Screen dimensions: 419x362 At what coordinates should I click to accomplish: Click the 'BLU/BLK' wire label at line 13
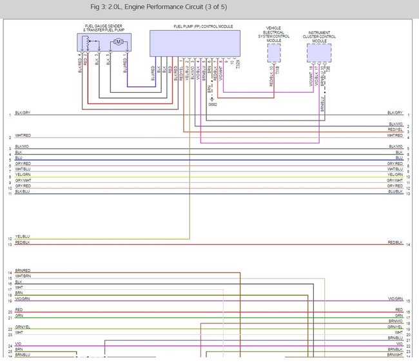click(x=396, y=192)
